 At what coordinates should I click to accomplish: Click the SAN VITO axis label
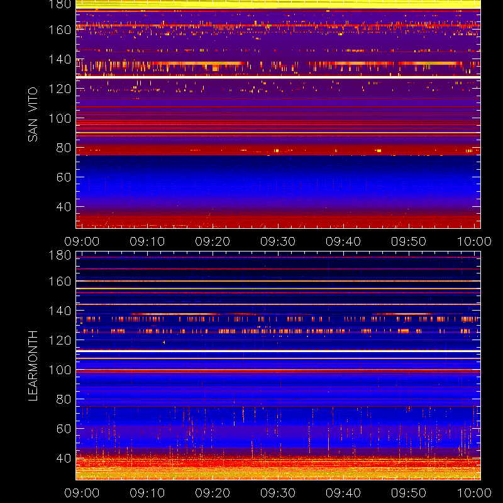33,114
